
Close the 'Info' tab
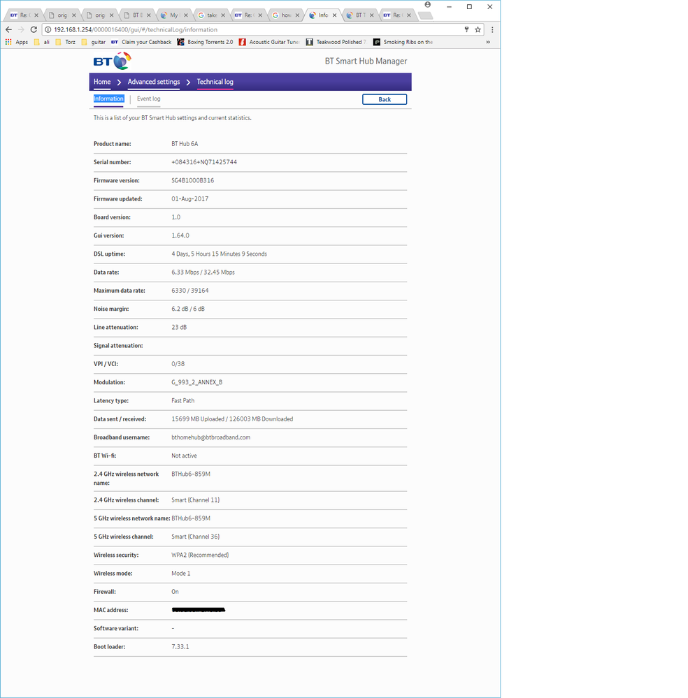(334, 15)
